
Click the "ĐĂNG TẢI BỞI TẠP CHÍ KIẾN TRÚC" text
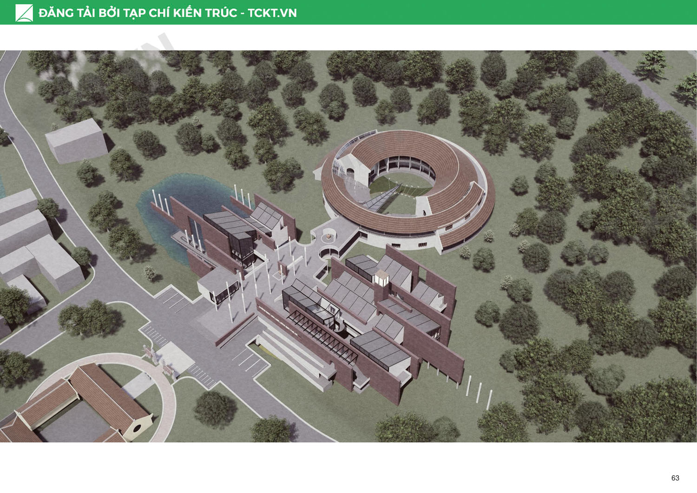click(x=138, y=13)
